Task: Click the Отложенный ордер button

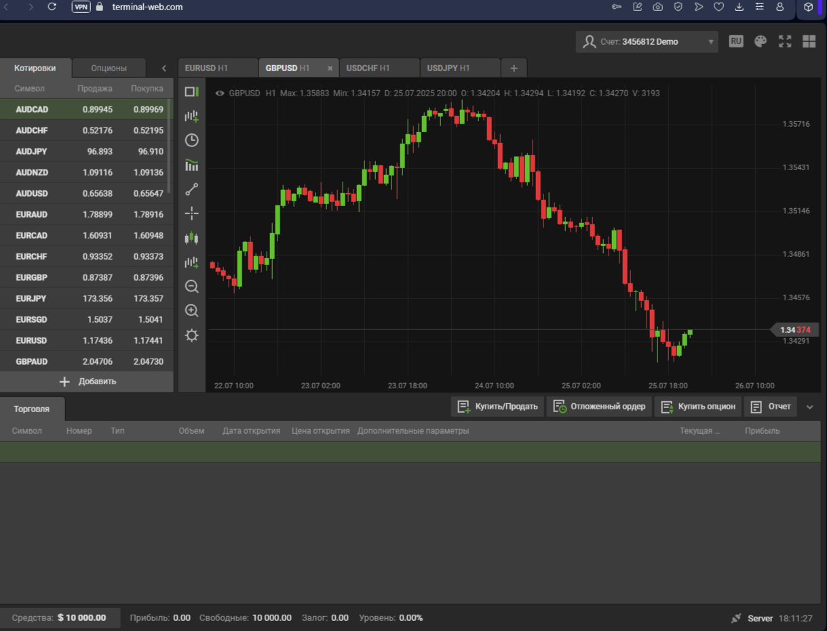Action: pos(599,407)
